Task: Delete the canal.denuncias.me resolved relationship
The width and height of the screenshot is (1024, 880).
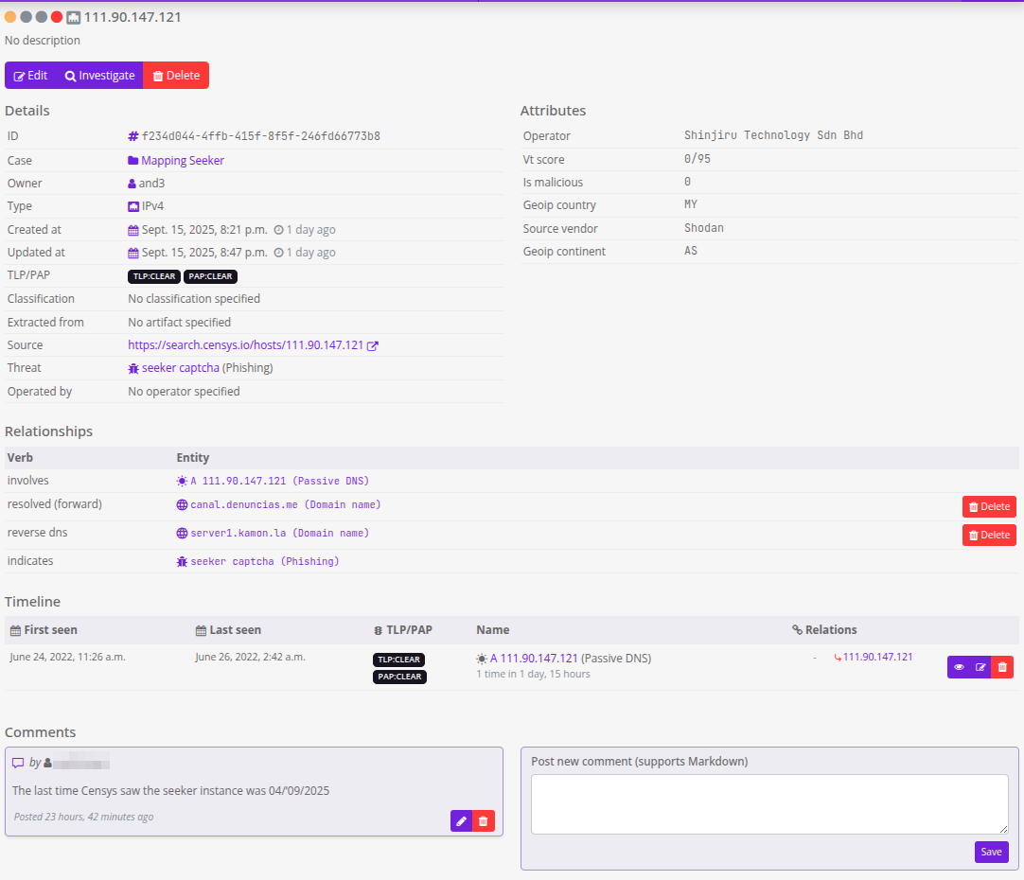Action: [989, 507]
